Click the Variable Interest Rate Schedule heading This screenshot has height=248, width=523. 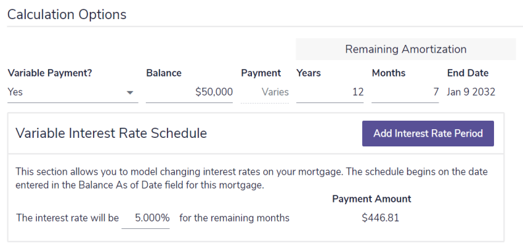(x=111, y=133)
